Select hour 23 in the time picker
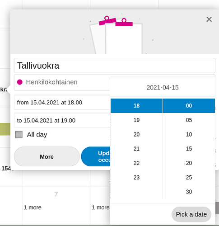 click(x=136, y=178)
